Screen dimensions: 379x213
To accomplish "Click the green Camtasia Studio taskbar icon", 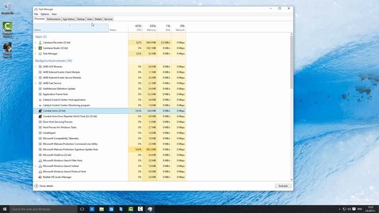I will click(x=130, y=209).
